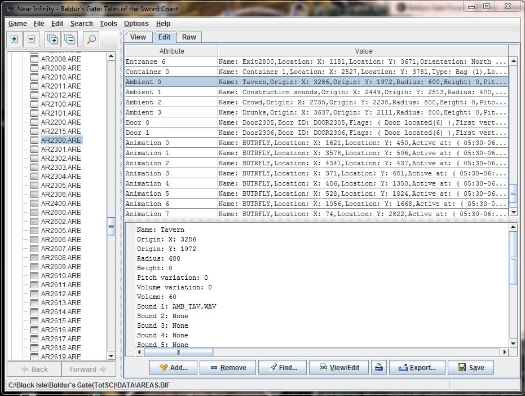Click the resource tree vertical scrollbar thumb
The height and width of the screenshot is (396, 525).
click(111, 226)
